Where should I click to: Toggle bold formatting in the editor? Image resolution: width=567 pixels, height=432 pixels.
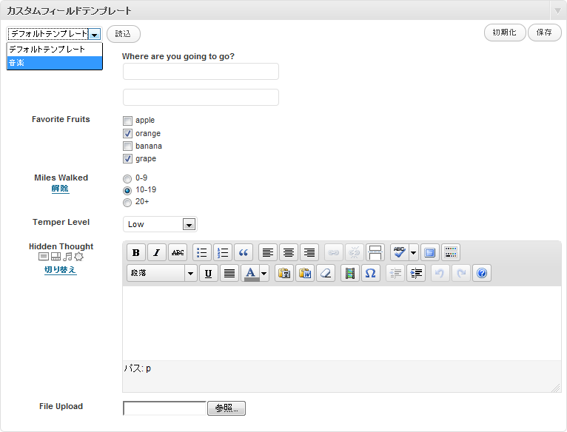click(x=136, y=252)
